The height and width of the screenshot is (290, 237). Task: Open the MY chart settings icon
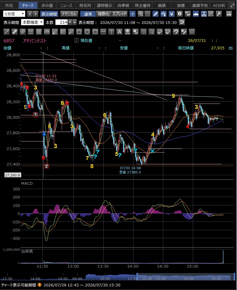(x=188, y=14)
